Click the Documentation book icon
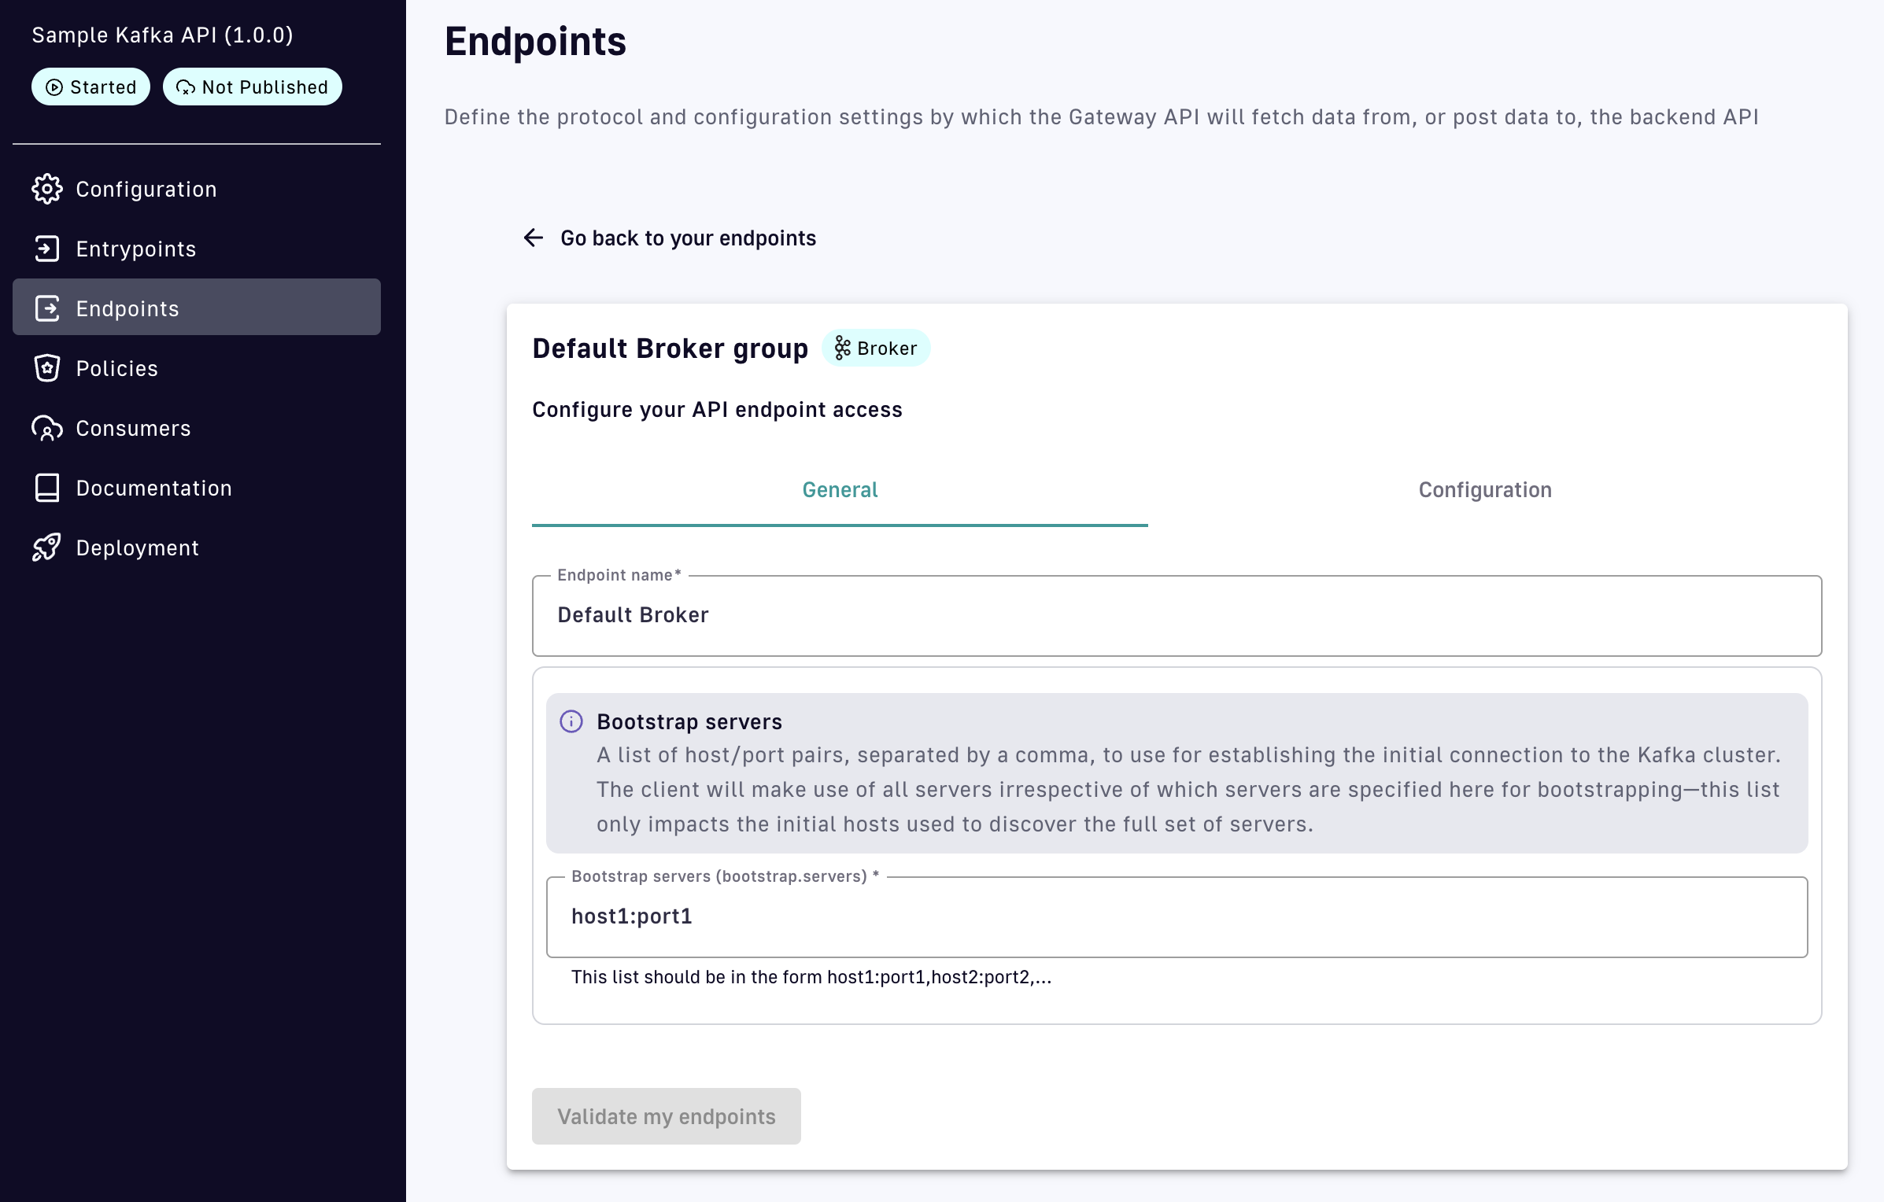 (47, 488)
